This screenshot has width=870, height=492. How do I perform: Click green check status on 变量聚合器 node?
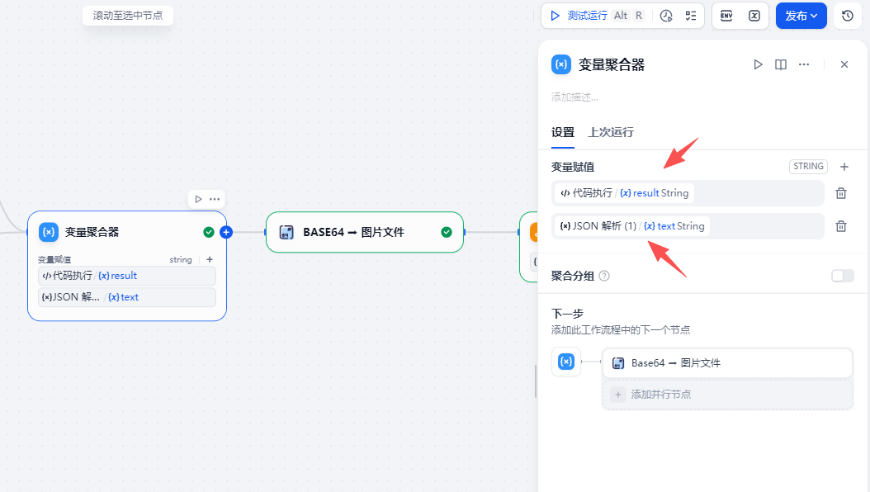(209, 233)
